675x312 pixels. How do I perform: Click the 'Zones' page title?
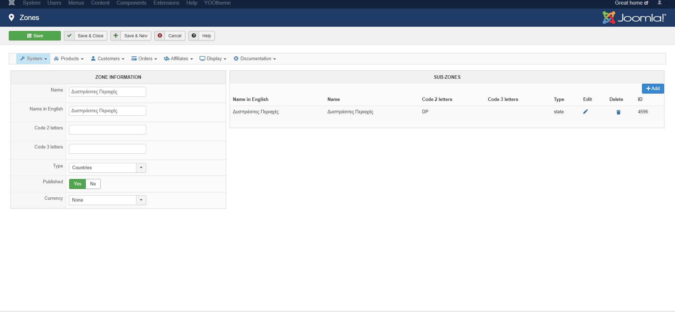(29, 18)
